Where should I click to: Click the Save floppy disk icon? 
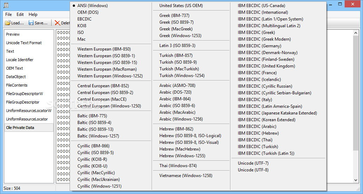tap(31, 23)
